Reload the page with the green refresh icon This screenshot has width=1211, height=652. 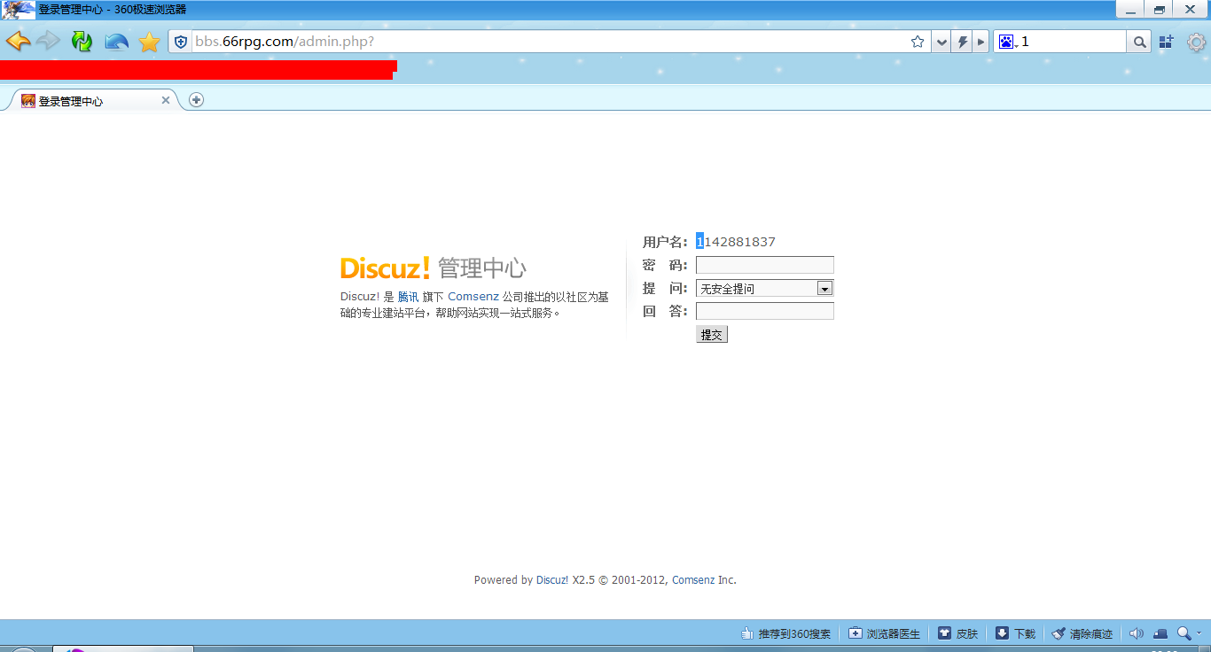82,41
